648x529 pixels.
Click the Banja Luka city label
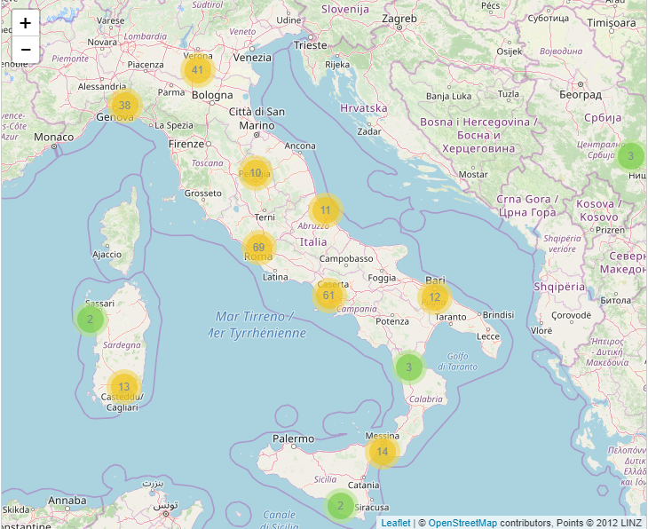click(x=449, y=96)
